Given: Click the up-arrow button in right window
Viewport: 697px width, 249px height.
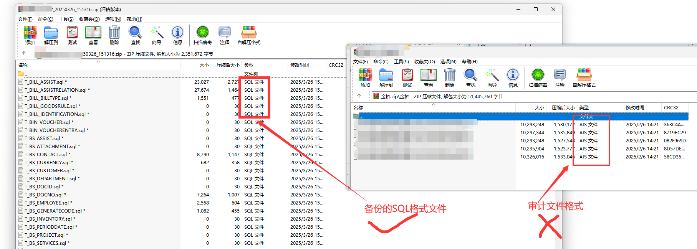Looking at the screenshot, I should pos(359,96).
